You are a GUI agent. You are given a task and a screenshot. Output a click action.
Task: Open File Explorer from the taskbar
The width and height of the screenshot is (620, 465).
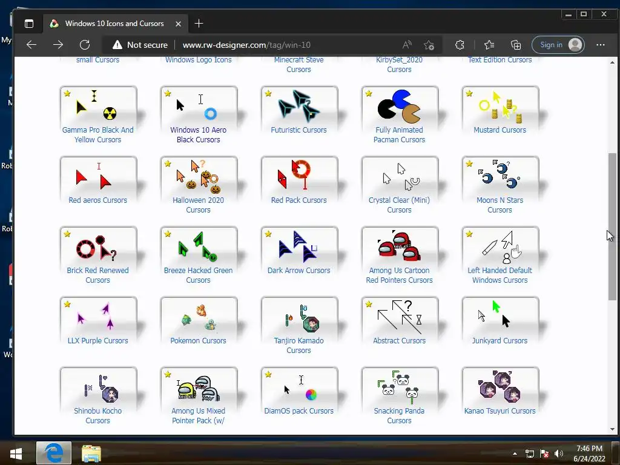pos(91,453)
